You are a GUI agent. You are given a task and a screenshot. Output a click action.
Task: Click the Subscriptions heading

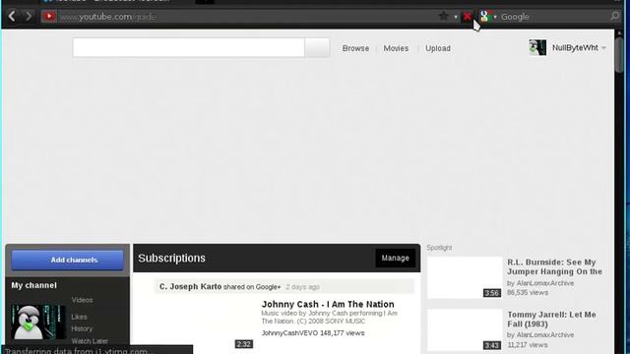[x=171, y=258]
